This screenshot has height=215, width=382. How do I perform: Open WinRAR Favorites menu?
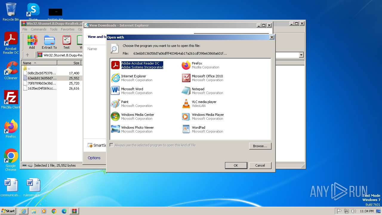pyautogui.click(x=68, y=29)
